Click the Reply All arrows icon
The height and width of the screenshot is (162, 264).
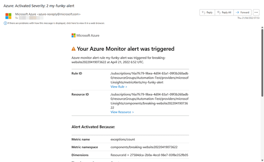pos(219,13)
